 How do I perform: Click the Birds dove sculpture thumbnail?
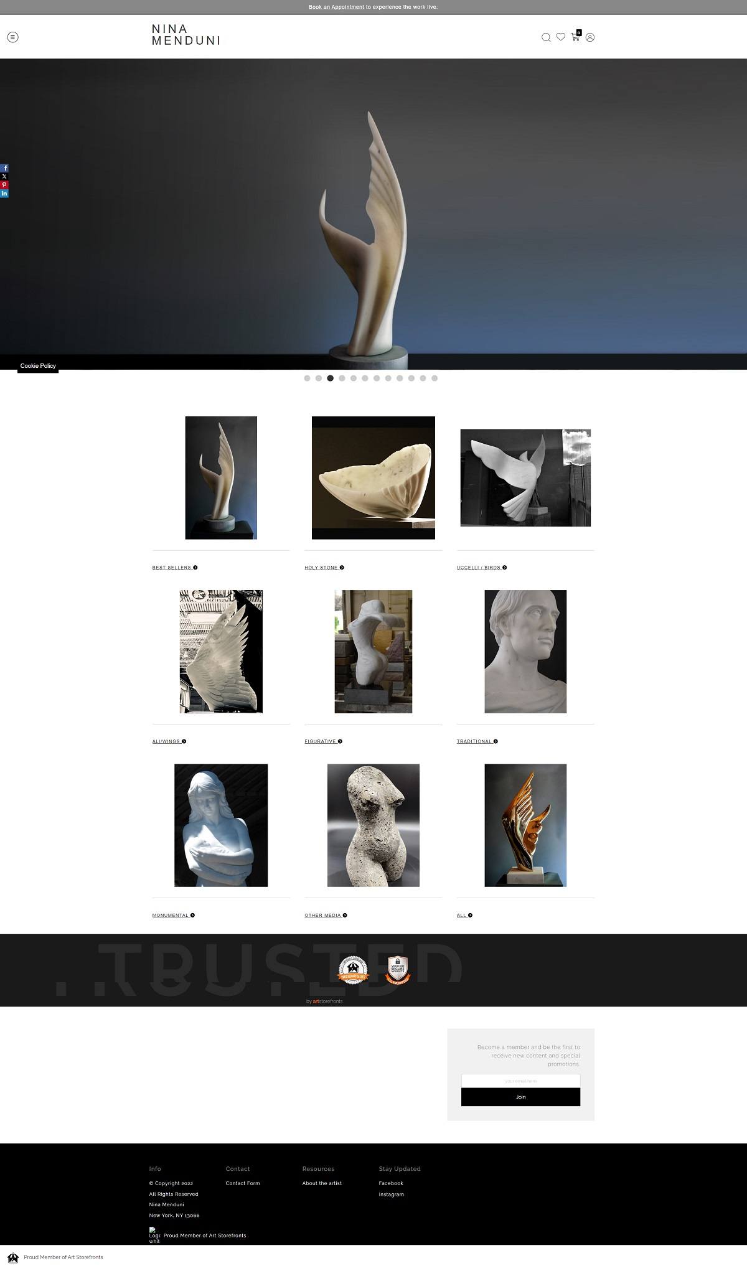coord(525,478)
